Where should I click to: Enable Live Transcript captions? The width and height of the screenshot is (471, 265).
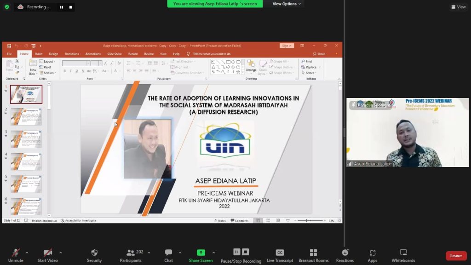pyautogui.click(x=280, y=256)
